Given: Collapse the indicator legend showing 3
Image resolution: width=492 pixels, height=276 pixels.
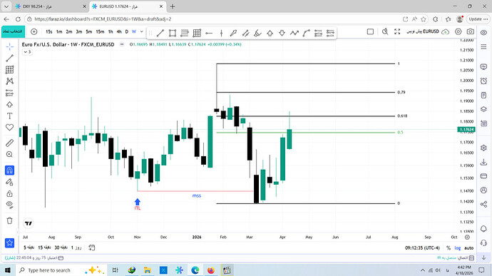Looking at the screenshot, I should [27, 52].
